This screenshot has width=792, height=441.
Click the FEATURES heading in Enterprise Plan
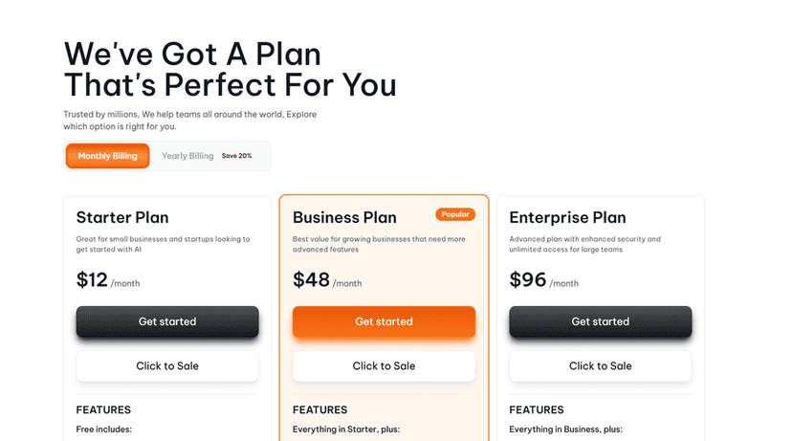537,409
